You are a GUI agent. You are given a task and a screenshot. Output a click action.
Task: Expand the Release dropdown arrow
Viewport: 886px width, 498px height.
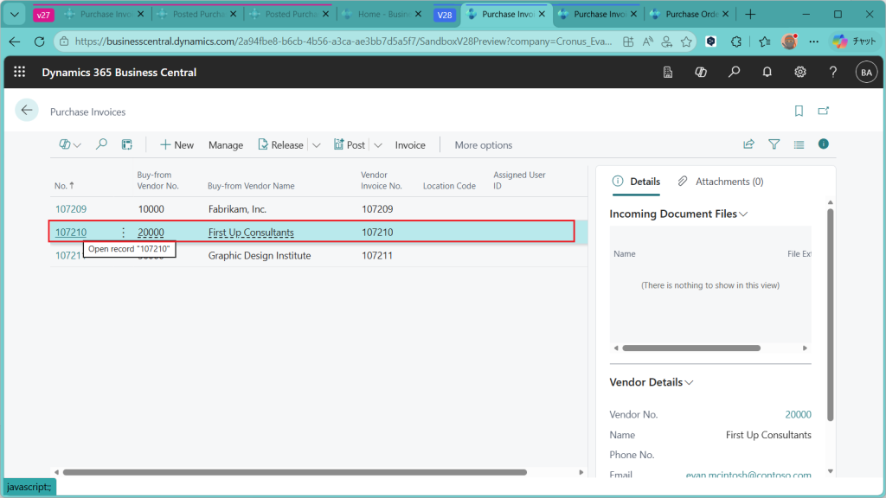coord(316,145)
